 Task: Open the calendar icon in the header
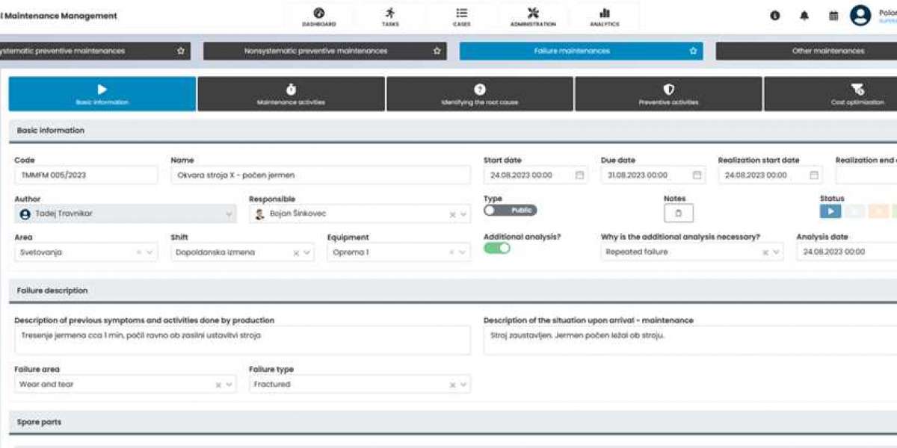tap(833, 16)
